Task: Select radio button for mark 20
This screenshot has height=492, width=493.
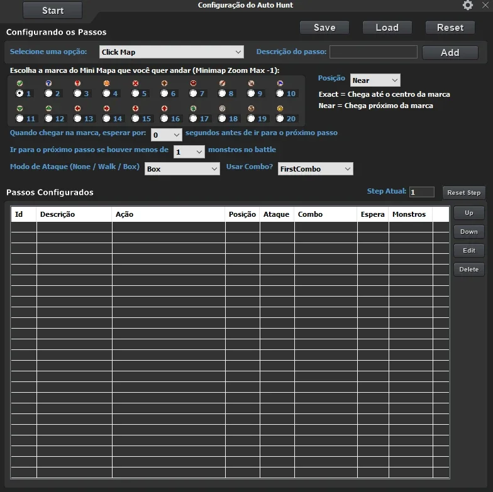Action: (280, 118)
